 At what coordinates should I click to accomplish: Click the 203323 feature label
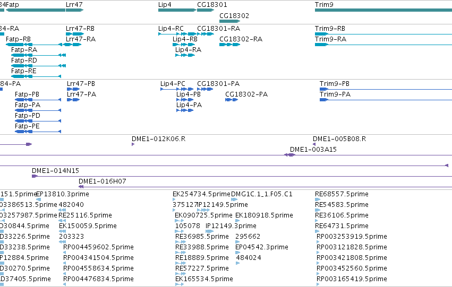coord(71,237)
